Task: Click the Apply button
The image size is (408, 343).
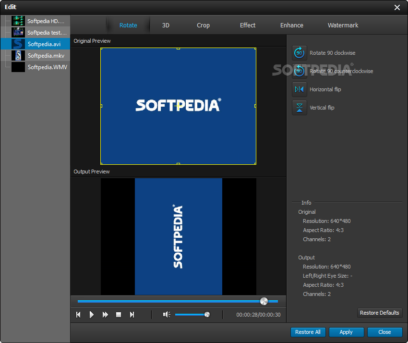Action: (346, 332)
